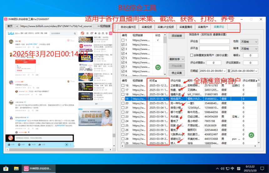Expand the 首页 dropdown in Bilibili nav

pyautogui.click(x=17, y=33)
